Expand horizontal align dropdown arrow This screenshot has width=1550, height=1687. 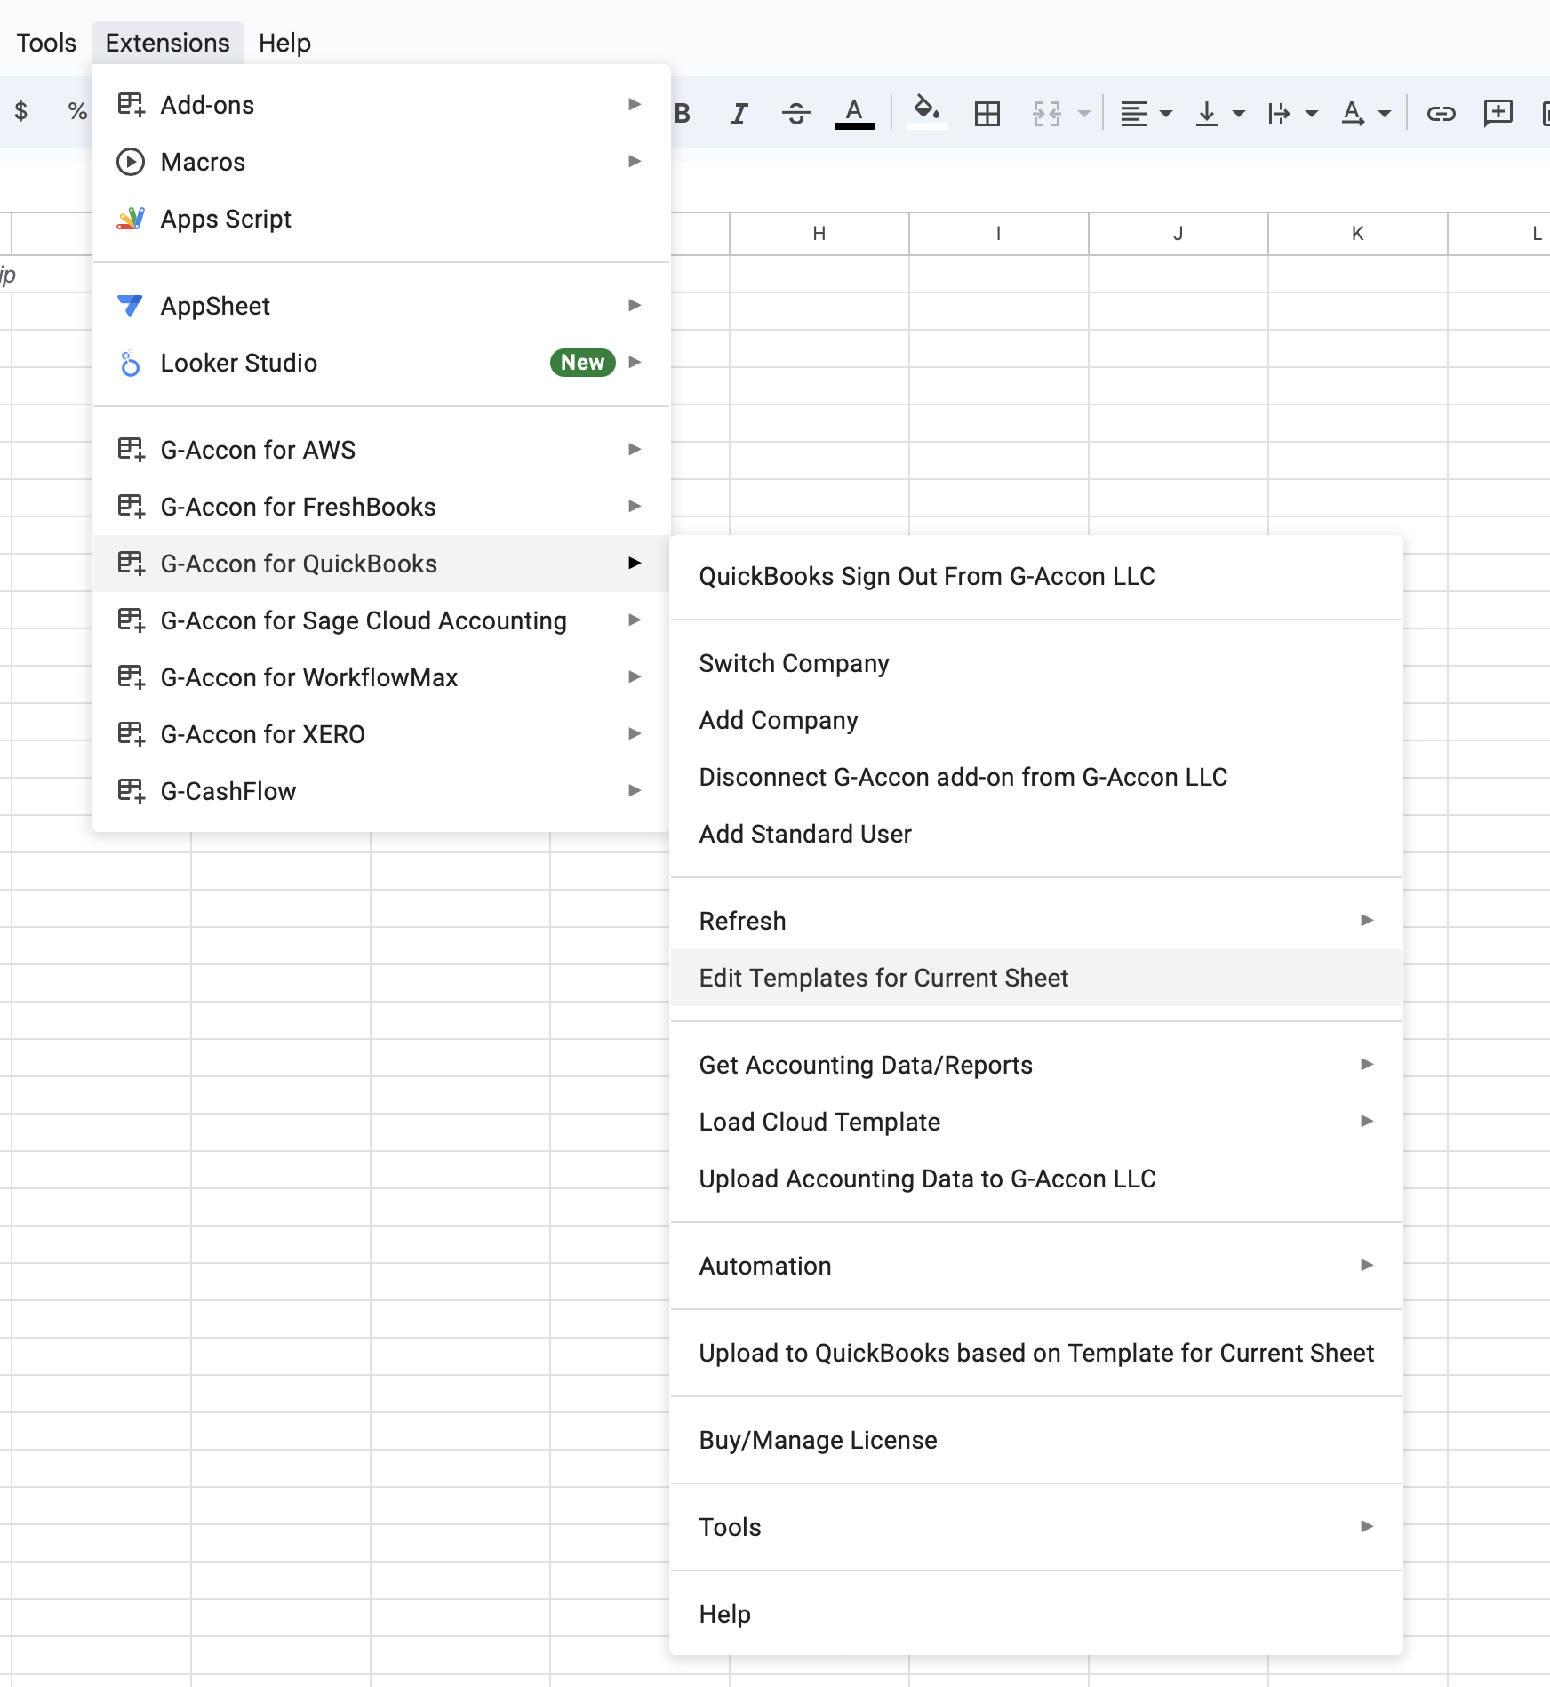coord(1166,114)
